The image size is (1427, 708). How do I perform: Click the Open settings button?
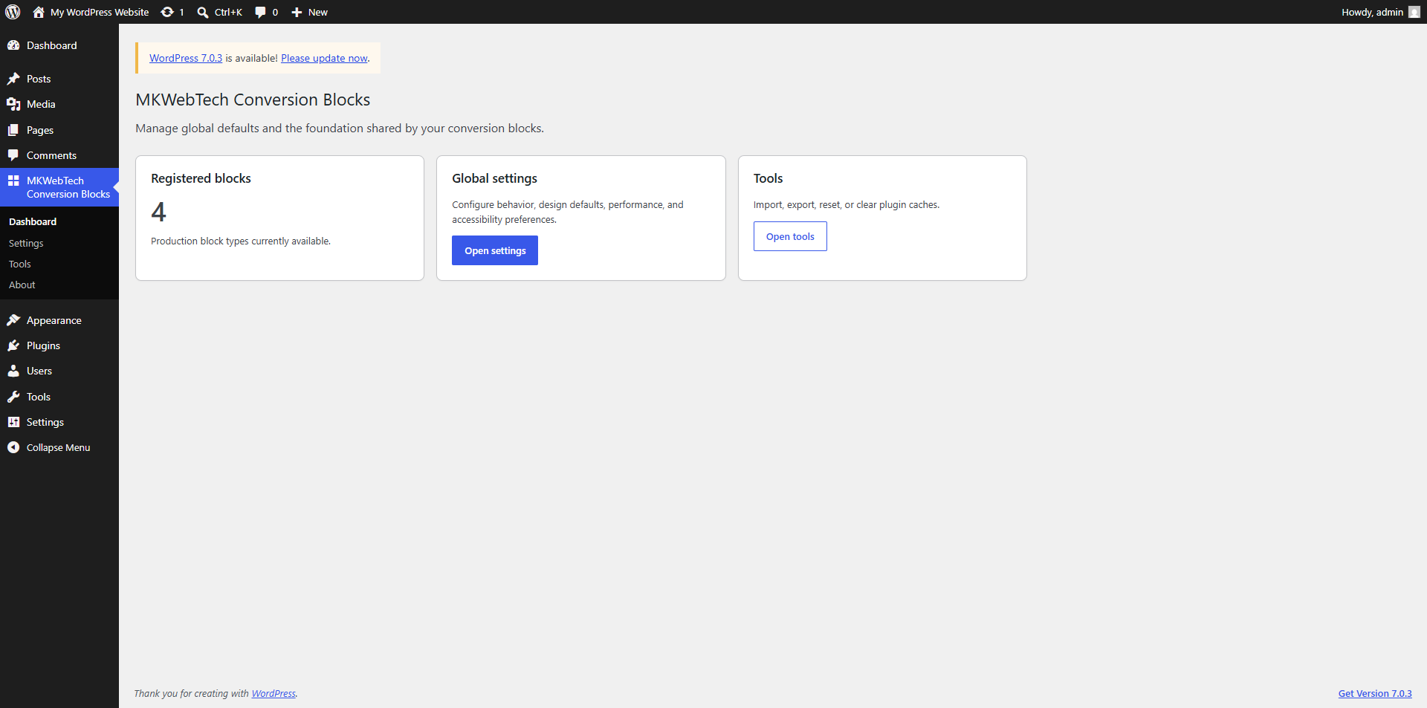[x=495, y=250]
